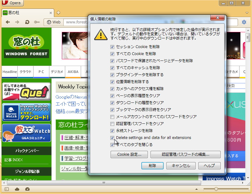Uncheck Delete settings and data for all extensions

coord(112,138)
